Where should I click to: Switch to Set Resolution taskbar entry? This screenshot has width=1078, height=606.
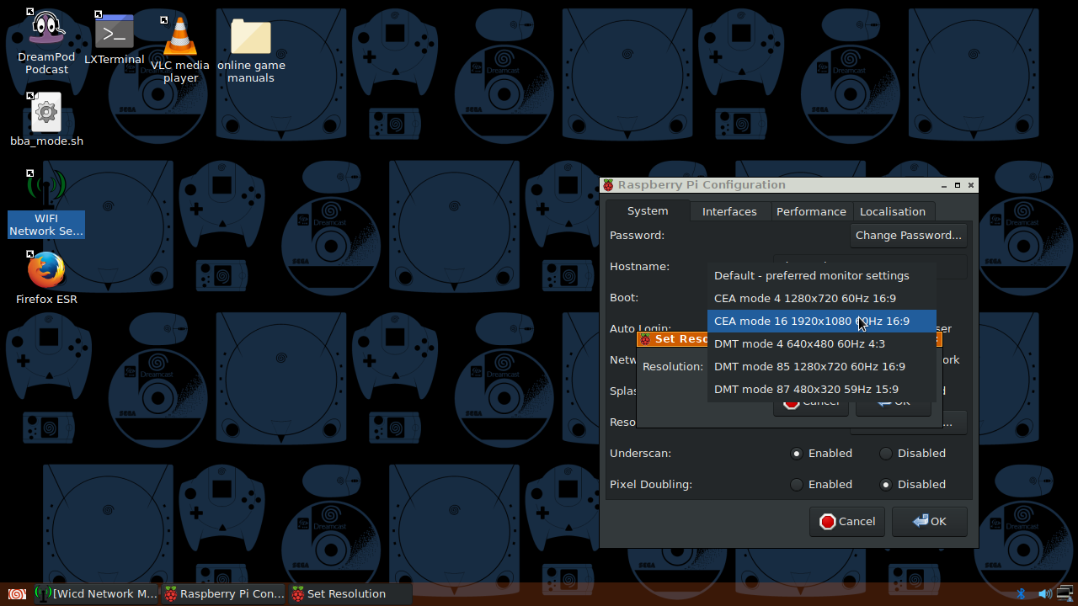pos(350,593)
